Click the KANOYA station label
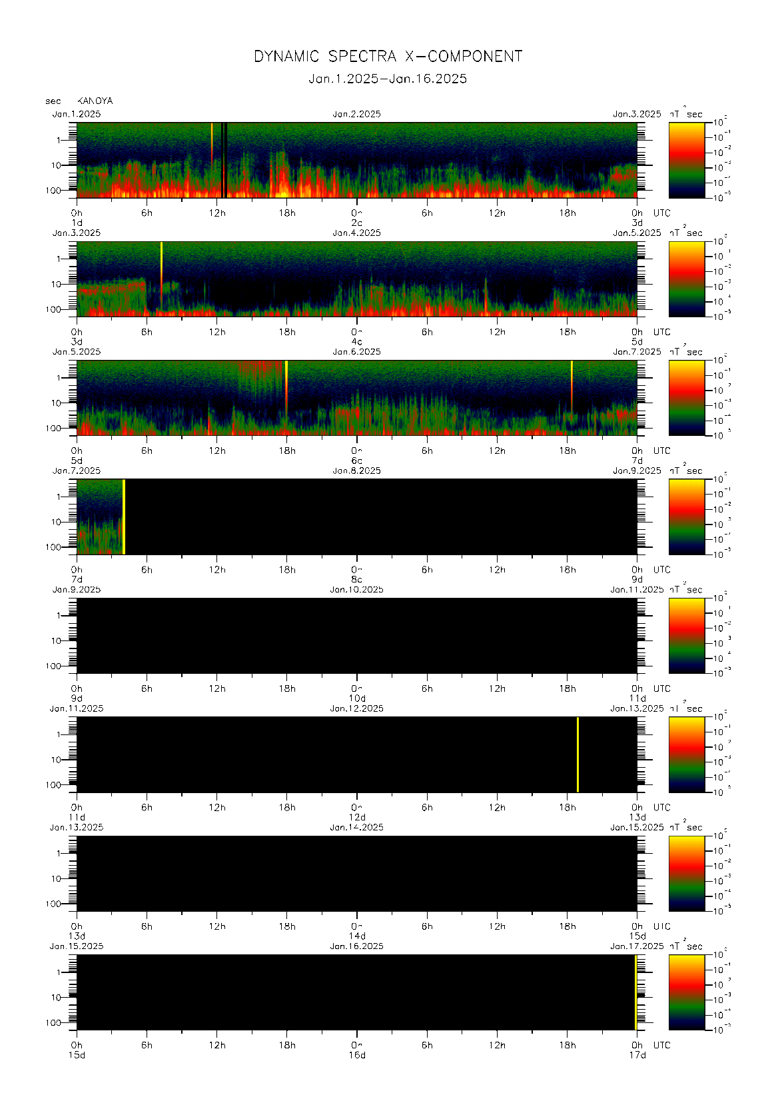Viewport: 776px width, 1119px height. pos(95,101)
